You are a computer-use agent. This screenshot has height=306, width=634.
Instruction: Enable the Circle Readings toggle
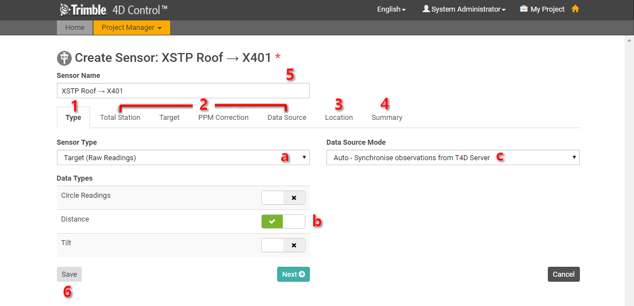283,198
